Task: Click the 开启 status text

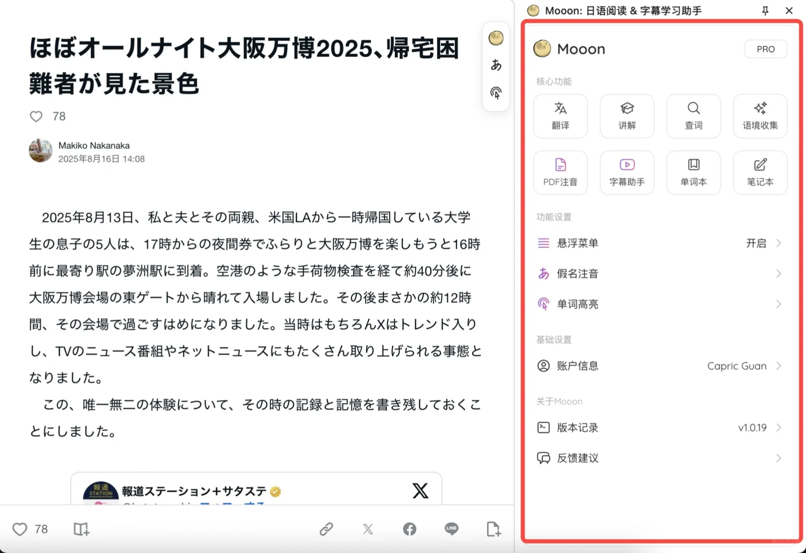Action: click(756, 243)
